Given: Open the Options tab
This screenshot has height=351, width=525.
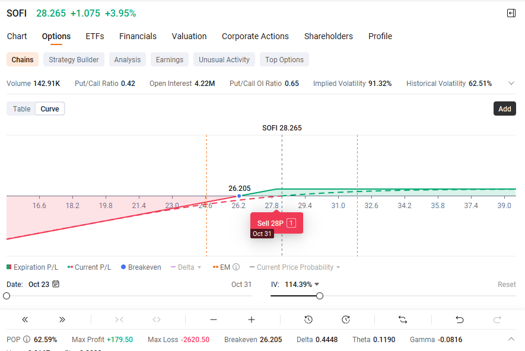Looking at the screenshot, I should pos(56,36).
